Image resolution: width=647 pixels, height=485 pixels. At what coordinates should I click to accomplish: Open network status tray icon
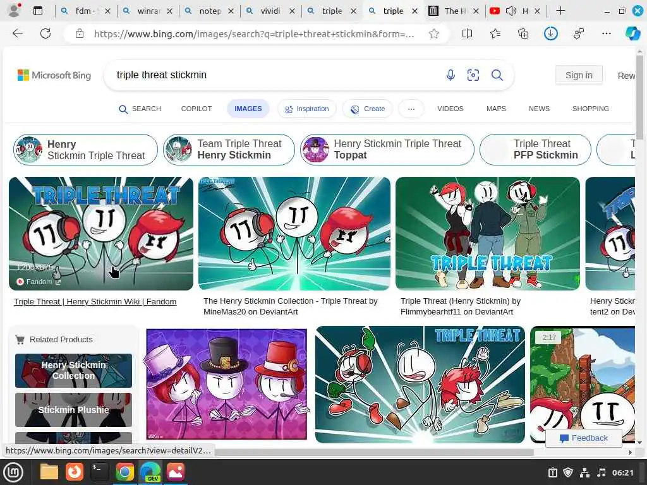pyautogui.click(x=584, y=472)
